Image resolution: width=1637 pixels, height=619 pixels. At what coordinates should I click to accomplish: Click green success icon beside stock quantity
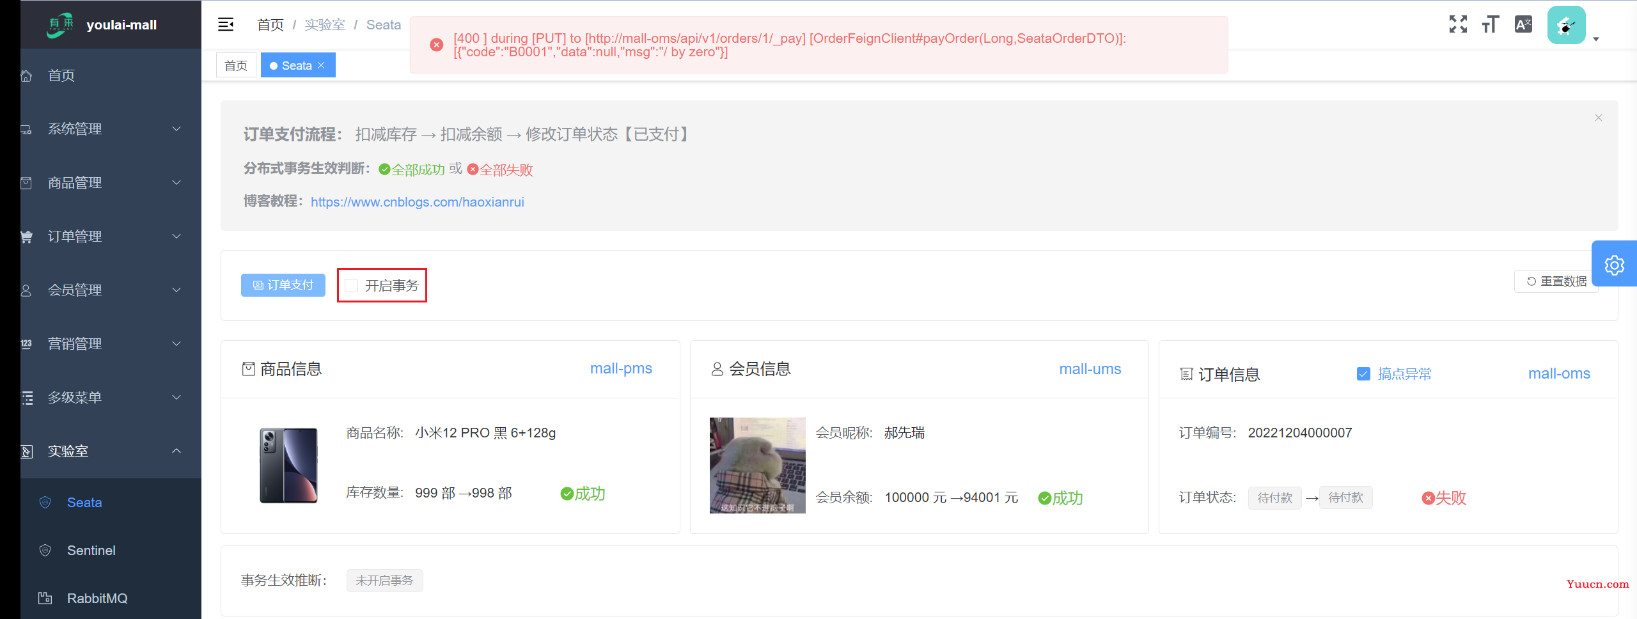click(x=567, y=494)
